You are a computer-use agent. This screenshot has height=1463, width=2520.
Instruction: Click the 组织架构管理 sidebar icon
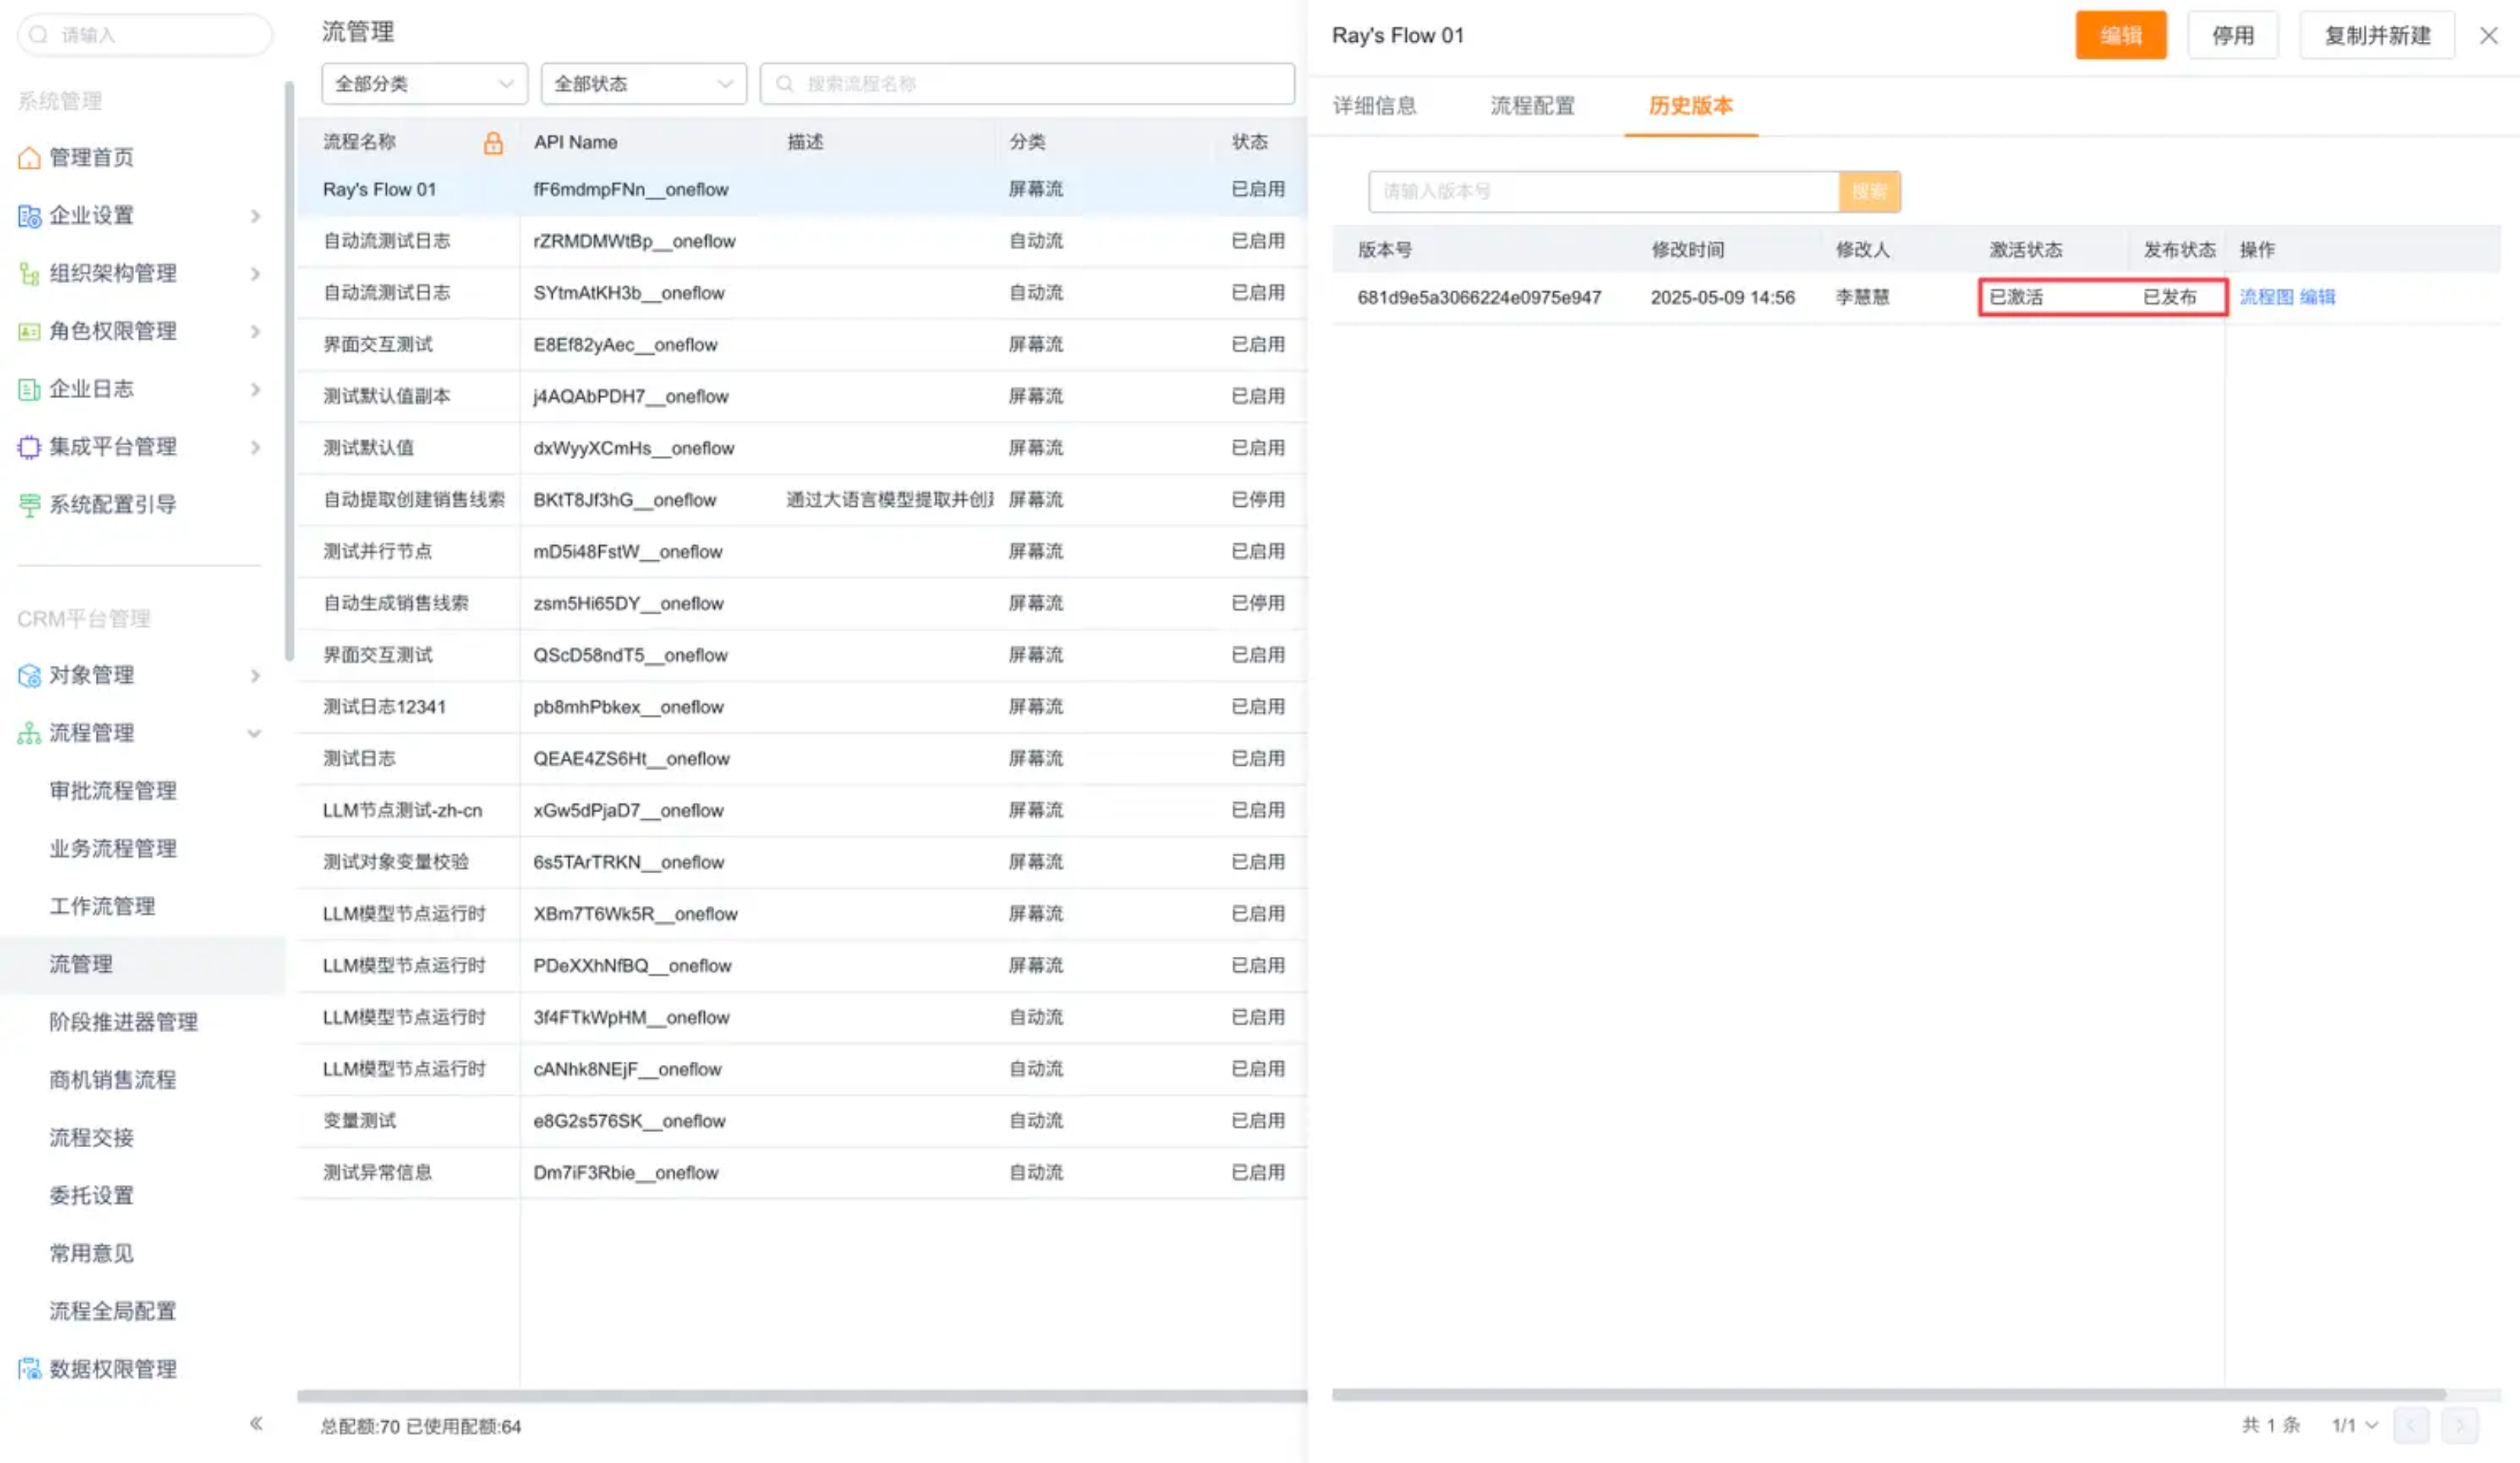tap(29, 273)
